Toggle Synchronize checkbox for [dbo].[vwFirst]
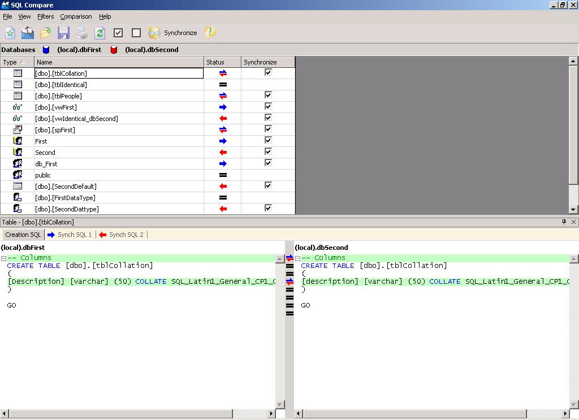Image resolution: width=579 pixels, height=420 pixels. click(268, 106)
